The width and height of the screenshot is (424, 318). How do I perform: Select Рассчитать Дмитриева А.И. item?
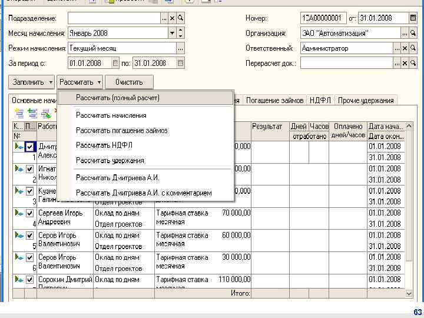coord(146,178)
